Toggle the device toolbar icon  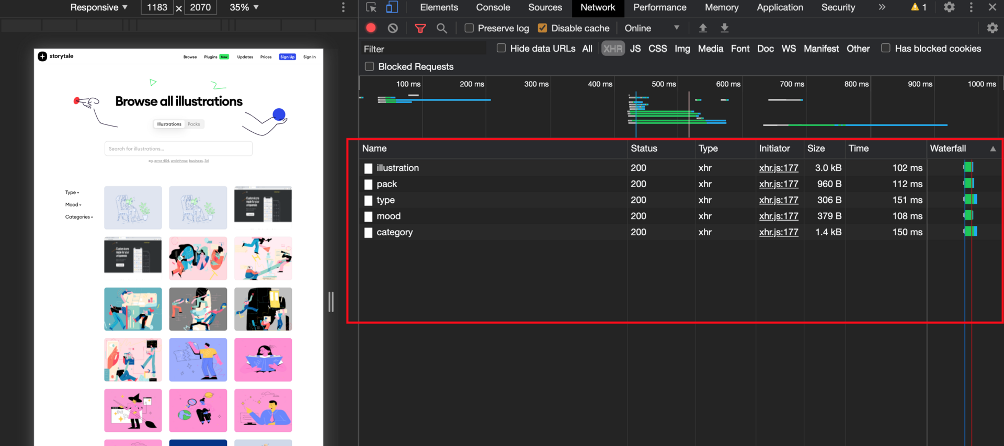[392, 7]
